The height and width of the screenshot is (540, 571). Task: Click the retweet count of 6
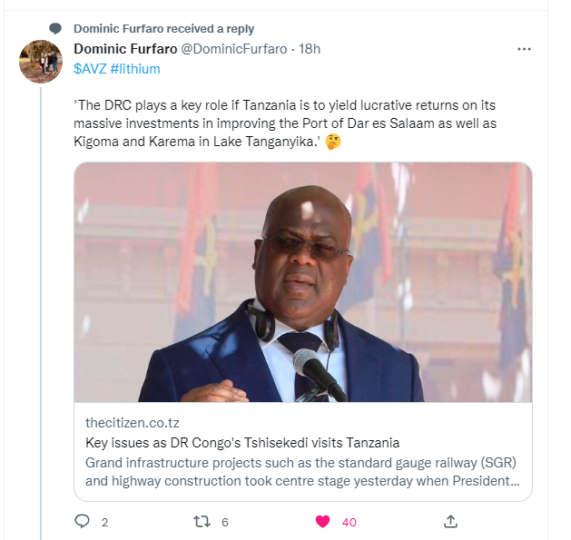224,522
